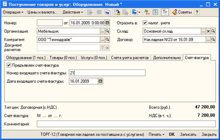This screenshot has width=220, height=140.
Task: Click Номер входящего счета-фактуры field
Action: coord(107,73)
